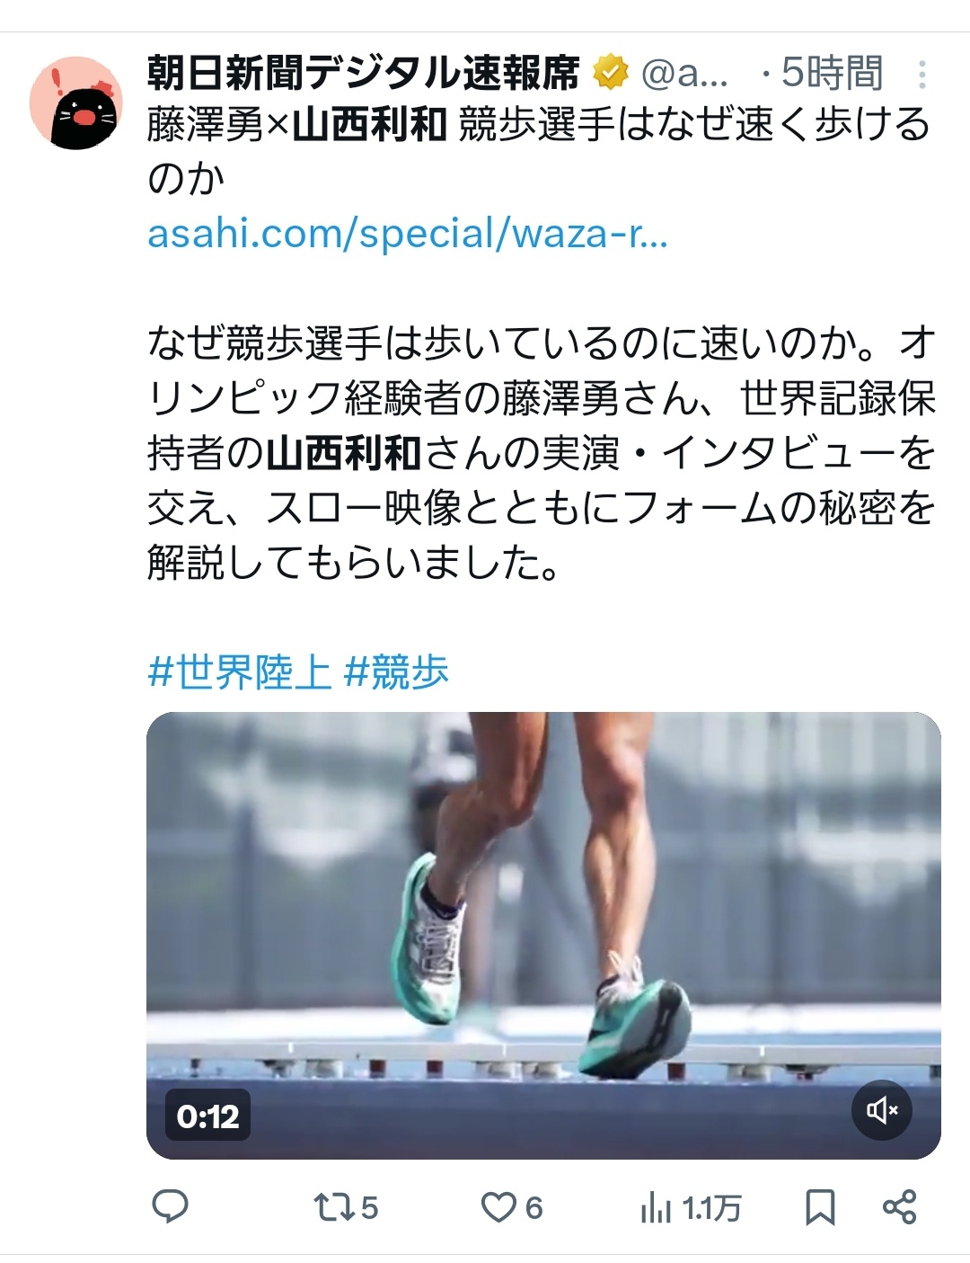Click the 0:12 video duration badge
The image size is (970, 1263).
207,1116
